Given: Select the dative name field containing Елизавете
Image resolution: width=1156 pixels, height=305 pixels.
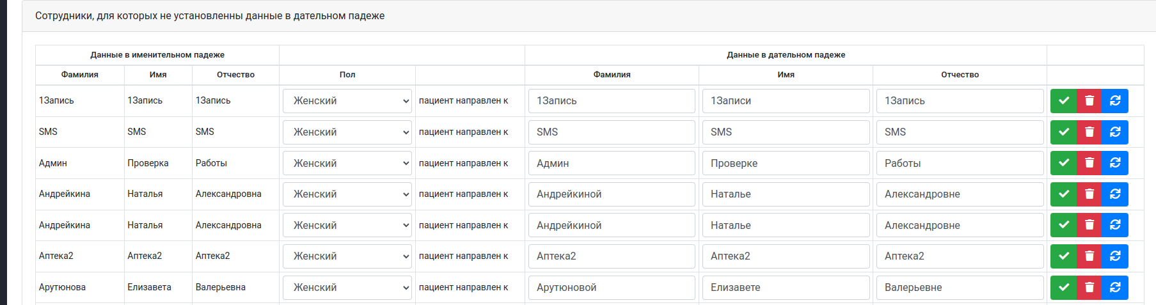Looking at the screenshot, I should [x=786, y=288].
